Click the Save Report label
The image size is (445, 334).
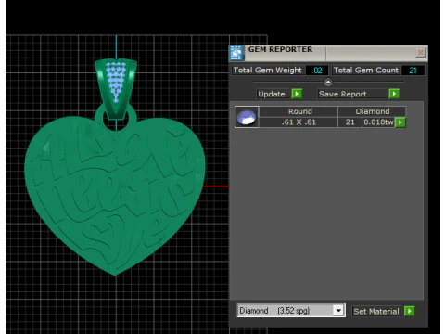pos(342,94)
